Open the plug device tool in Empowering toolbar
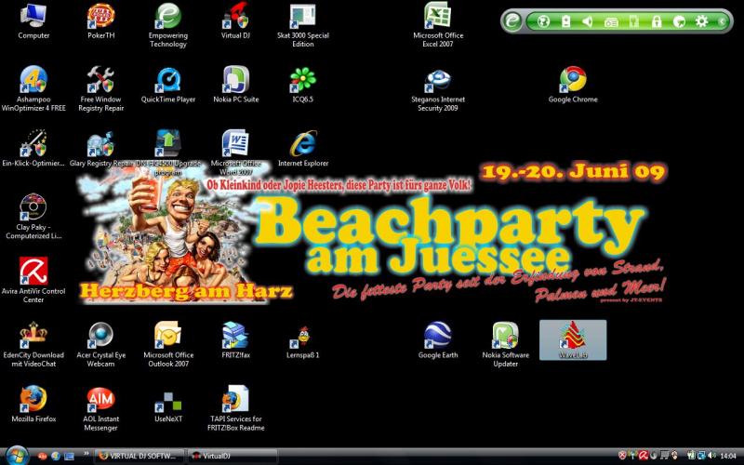 coord(633,21)
